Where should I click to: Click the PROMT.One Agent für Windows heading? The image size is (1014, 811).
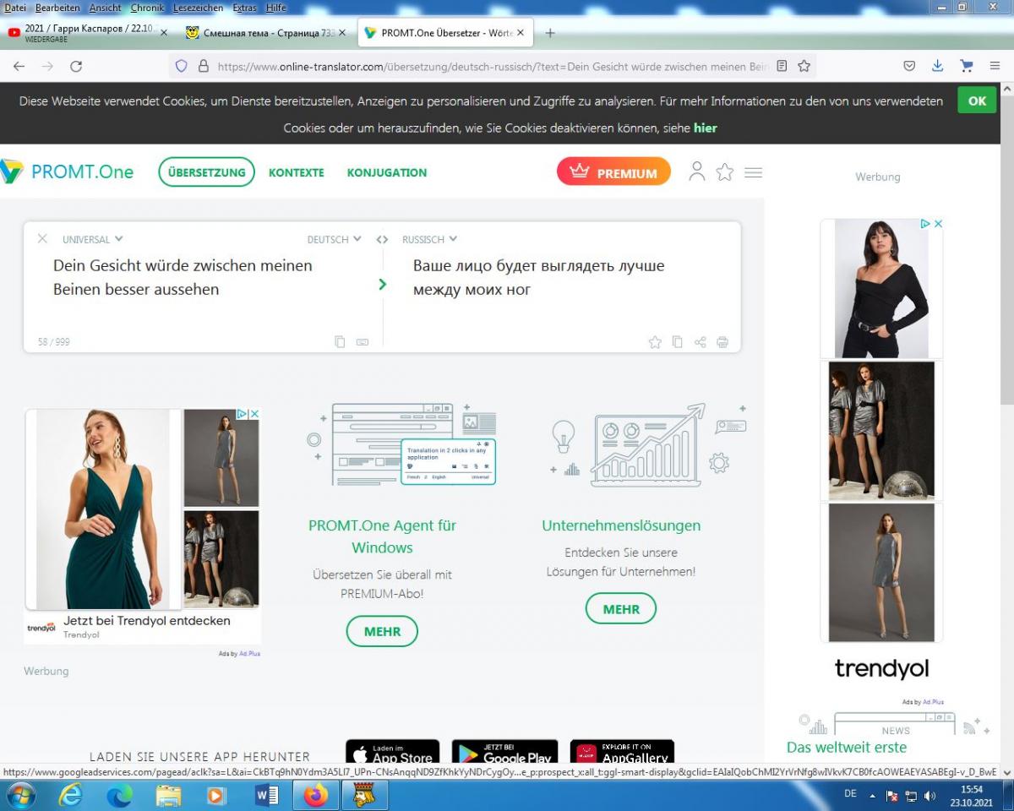pos(382,536)
